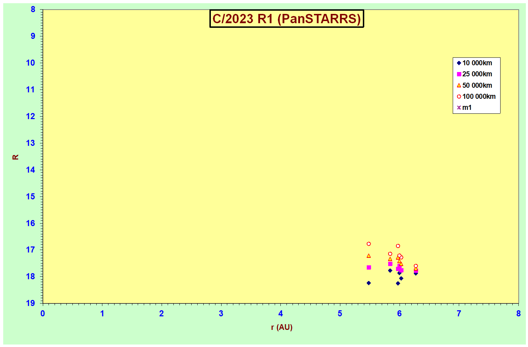Click the magenta square legend marker
The height and width of the screenshot is (347, 528).
459,74
